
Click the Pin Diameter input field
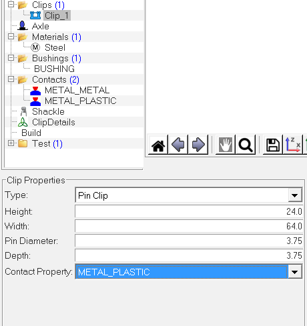(x=189, y=241)
